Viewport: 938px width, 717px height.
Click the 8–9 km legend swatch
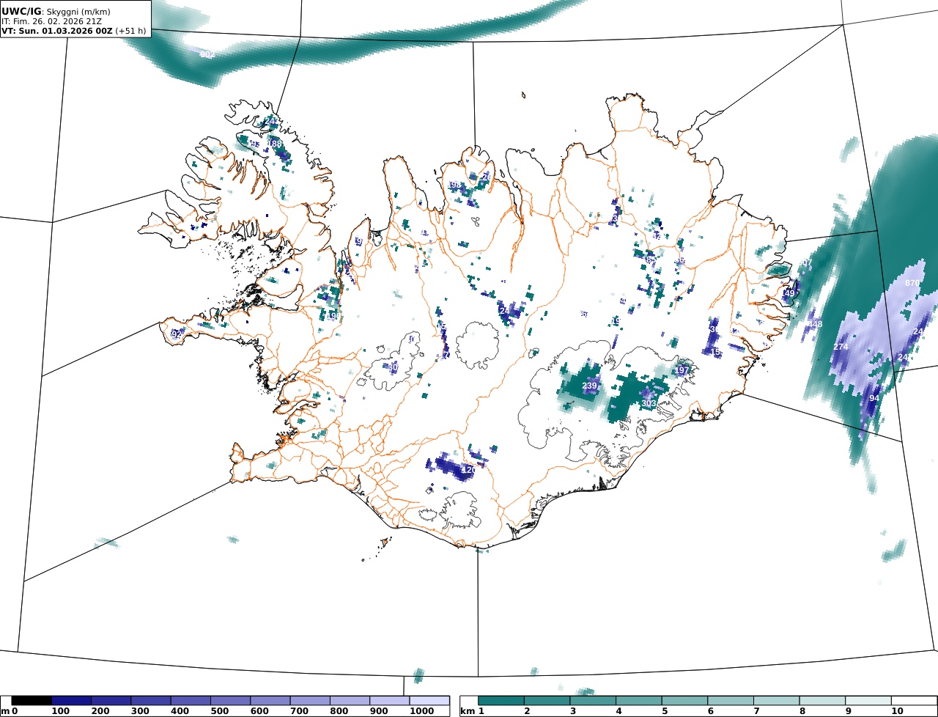pos(822,701)
